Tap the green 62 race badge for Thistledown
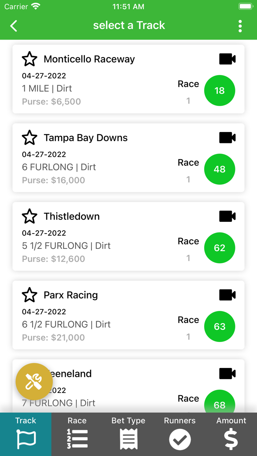Image resolution: width=257 pixels, height=456 pixels. coord(220,248)
